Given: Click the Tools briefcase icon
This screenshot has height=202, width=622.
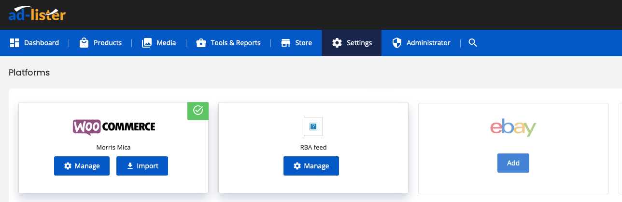Looking at the screenshot, I should [201, 43].
